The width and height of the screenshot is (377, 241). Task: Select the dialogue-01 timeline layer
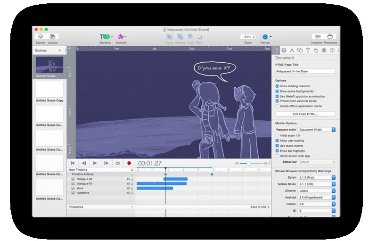[101, 184]
